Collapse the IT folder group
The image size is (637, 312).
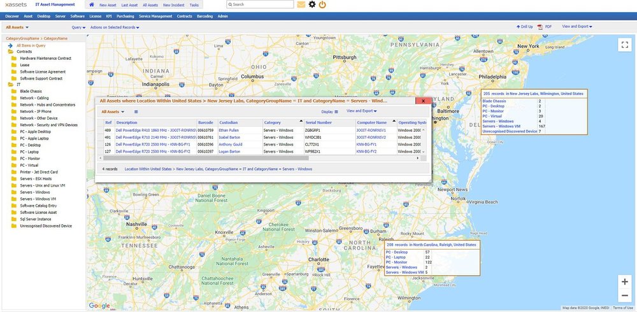point(11,85)
